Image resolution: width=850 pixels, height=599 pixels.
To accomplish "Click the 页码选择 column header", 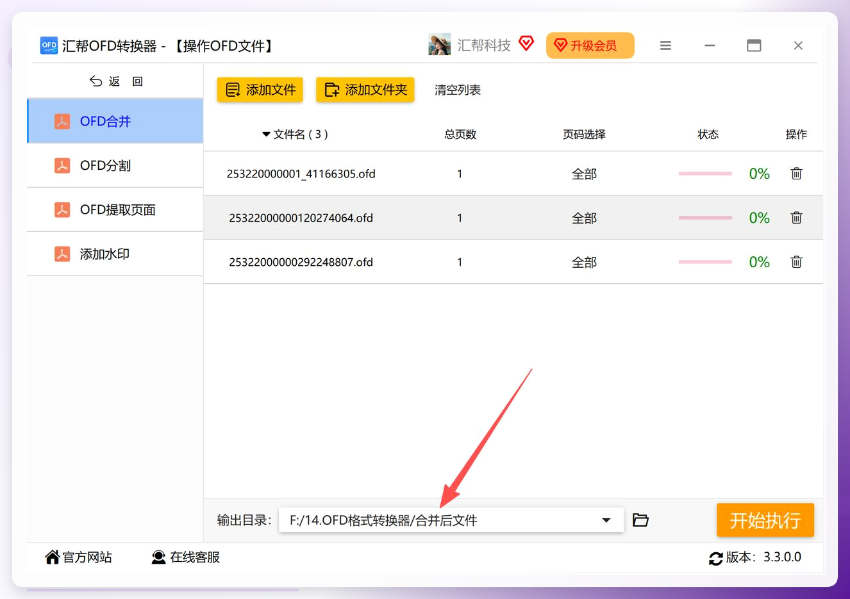I will coord(584,135).
